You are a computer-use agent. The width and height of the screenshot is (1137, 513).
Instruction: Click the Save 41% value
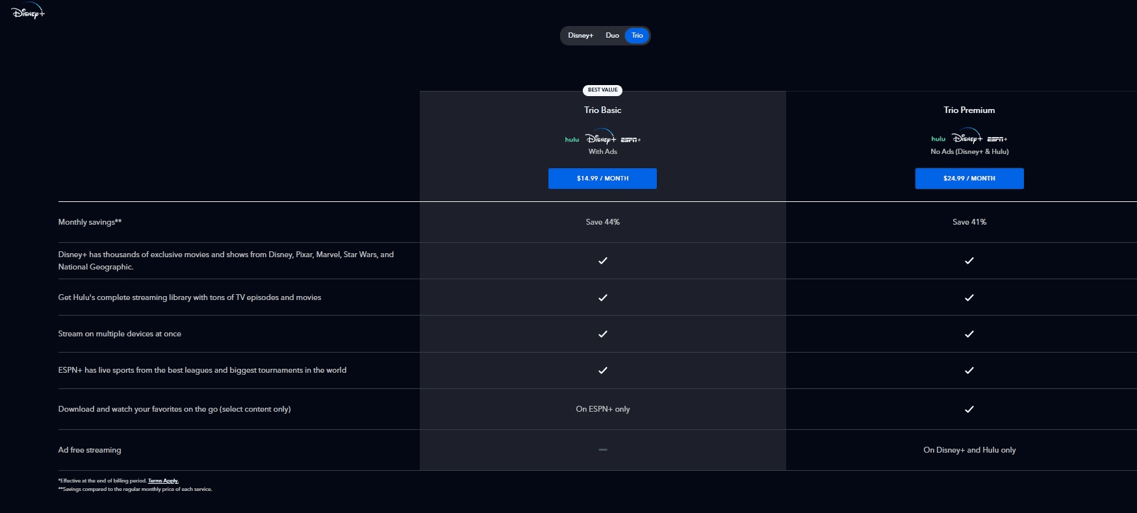969,222
